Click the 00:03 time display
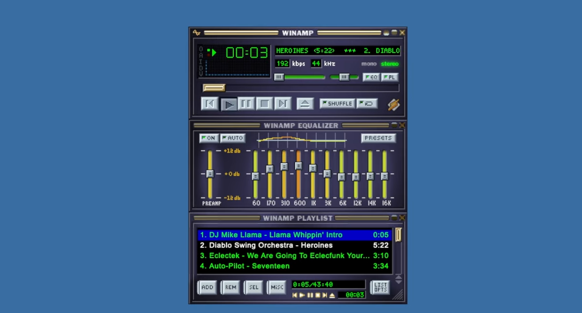Screen dimensions: 582x313 pyautogui.click(x=246, y=53)
